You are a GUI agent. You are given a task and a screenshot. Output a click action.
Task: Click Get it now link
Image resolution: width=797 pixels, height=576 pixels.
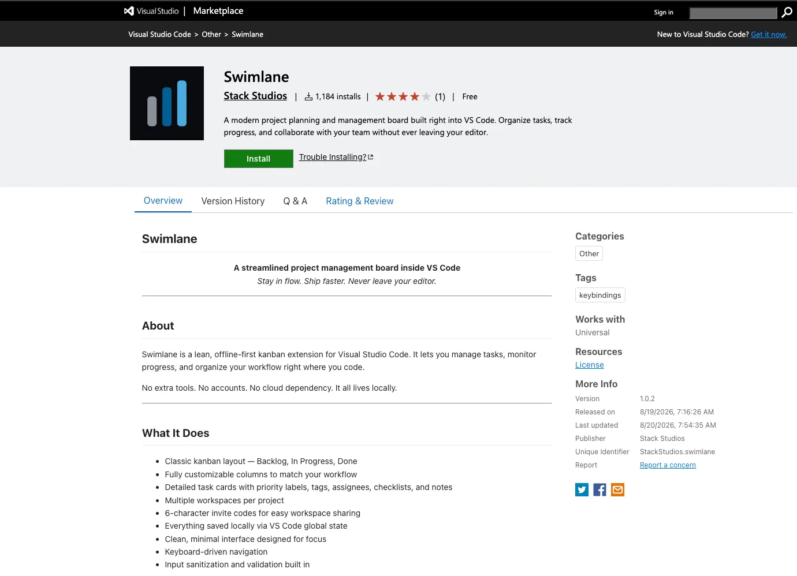click(x=769, y=35)
